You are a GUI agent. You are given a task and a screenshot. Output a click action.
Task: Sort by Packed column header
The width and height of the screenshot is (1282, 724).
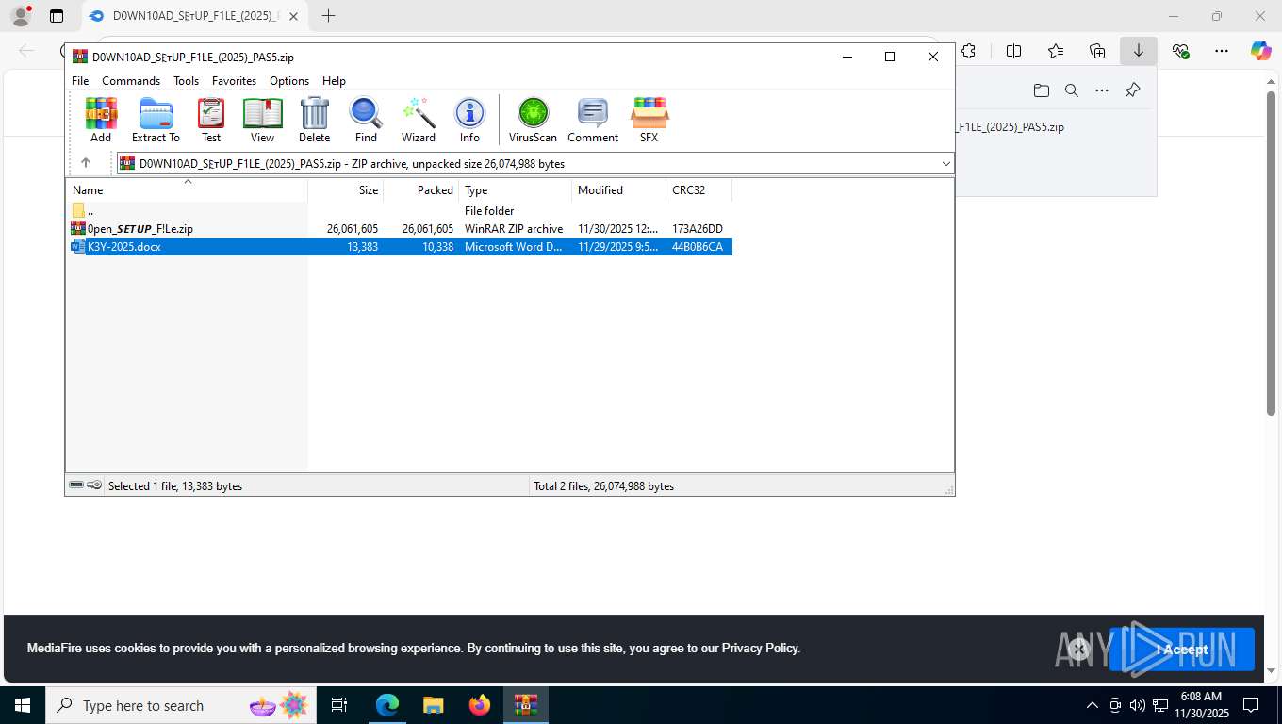pyautogui.click(x=421, y=189)
